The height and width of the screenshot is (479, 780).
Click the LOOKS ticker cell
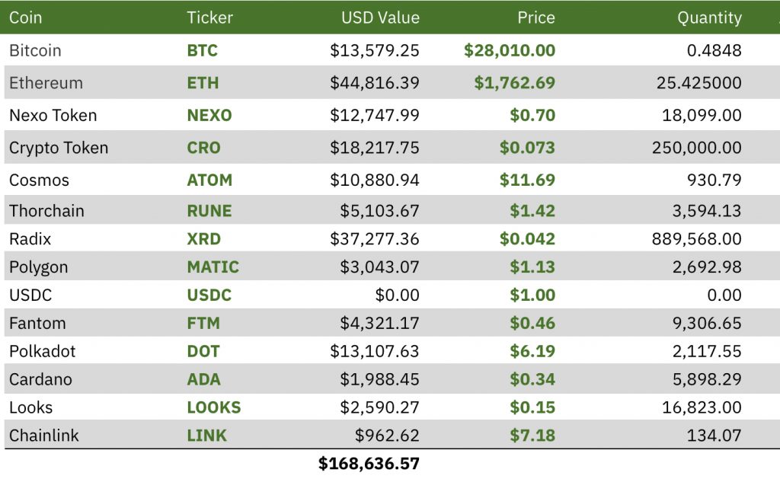click(213, 407)
